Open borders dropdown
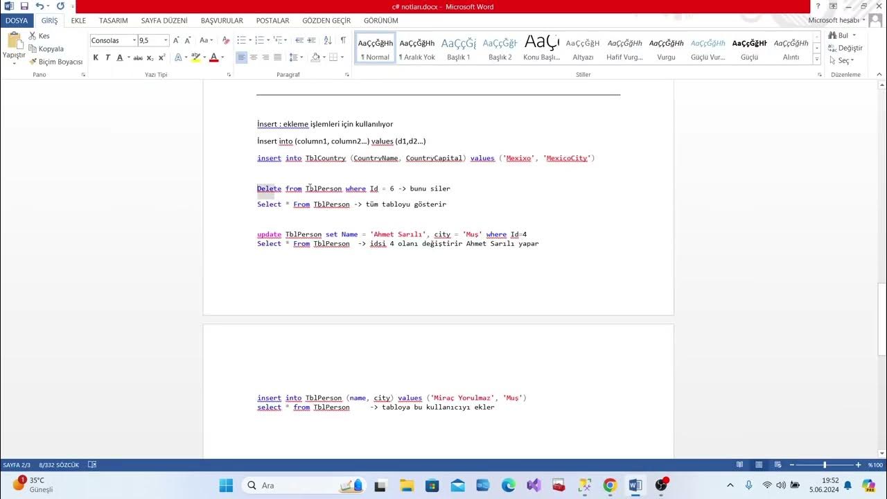The width and height of the screenshot is (887, 499). coord(342,58)
